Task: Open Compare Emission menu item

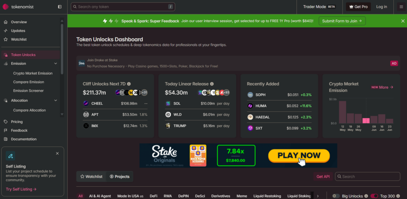Action: coord(29,82)
